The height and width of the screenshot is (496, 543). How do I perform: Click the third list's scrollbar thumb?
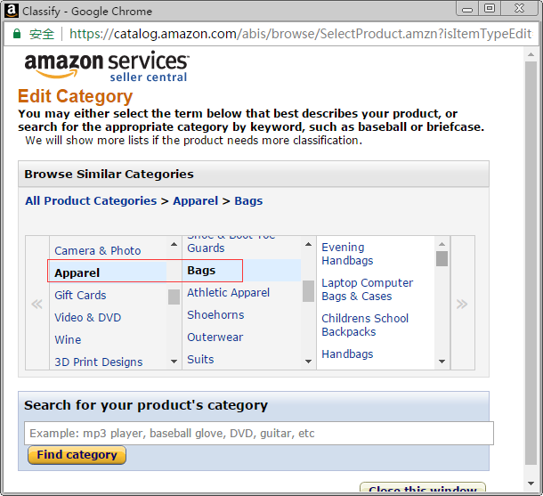click(x=442, y=258)
